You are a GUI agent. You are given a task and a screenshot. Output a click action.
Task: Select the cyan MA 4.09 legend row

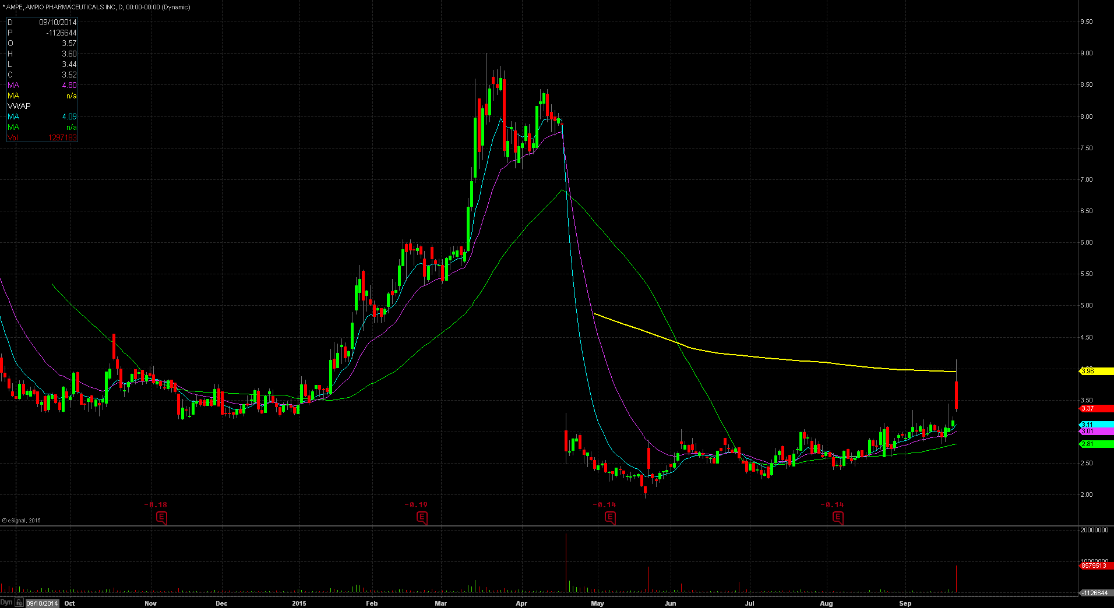click(x=41, y=116)
